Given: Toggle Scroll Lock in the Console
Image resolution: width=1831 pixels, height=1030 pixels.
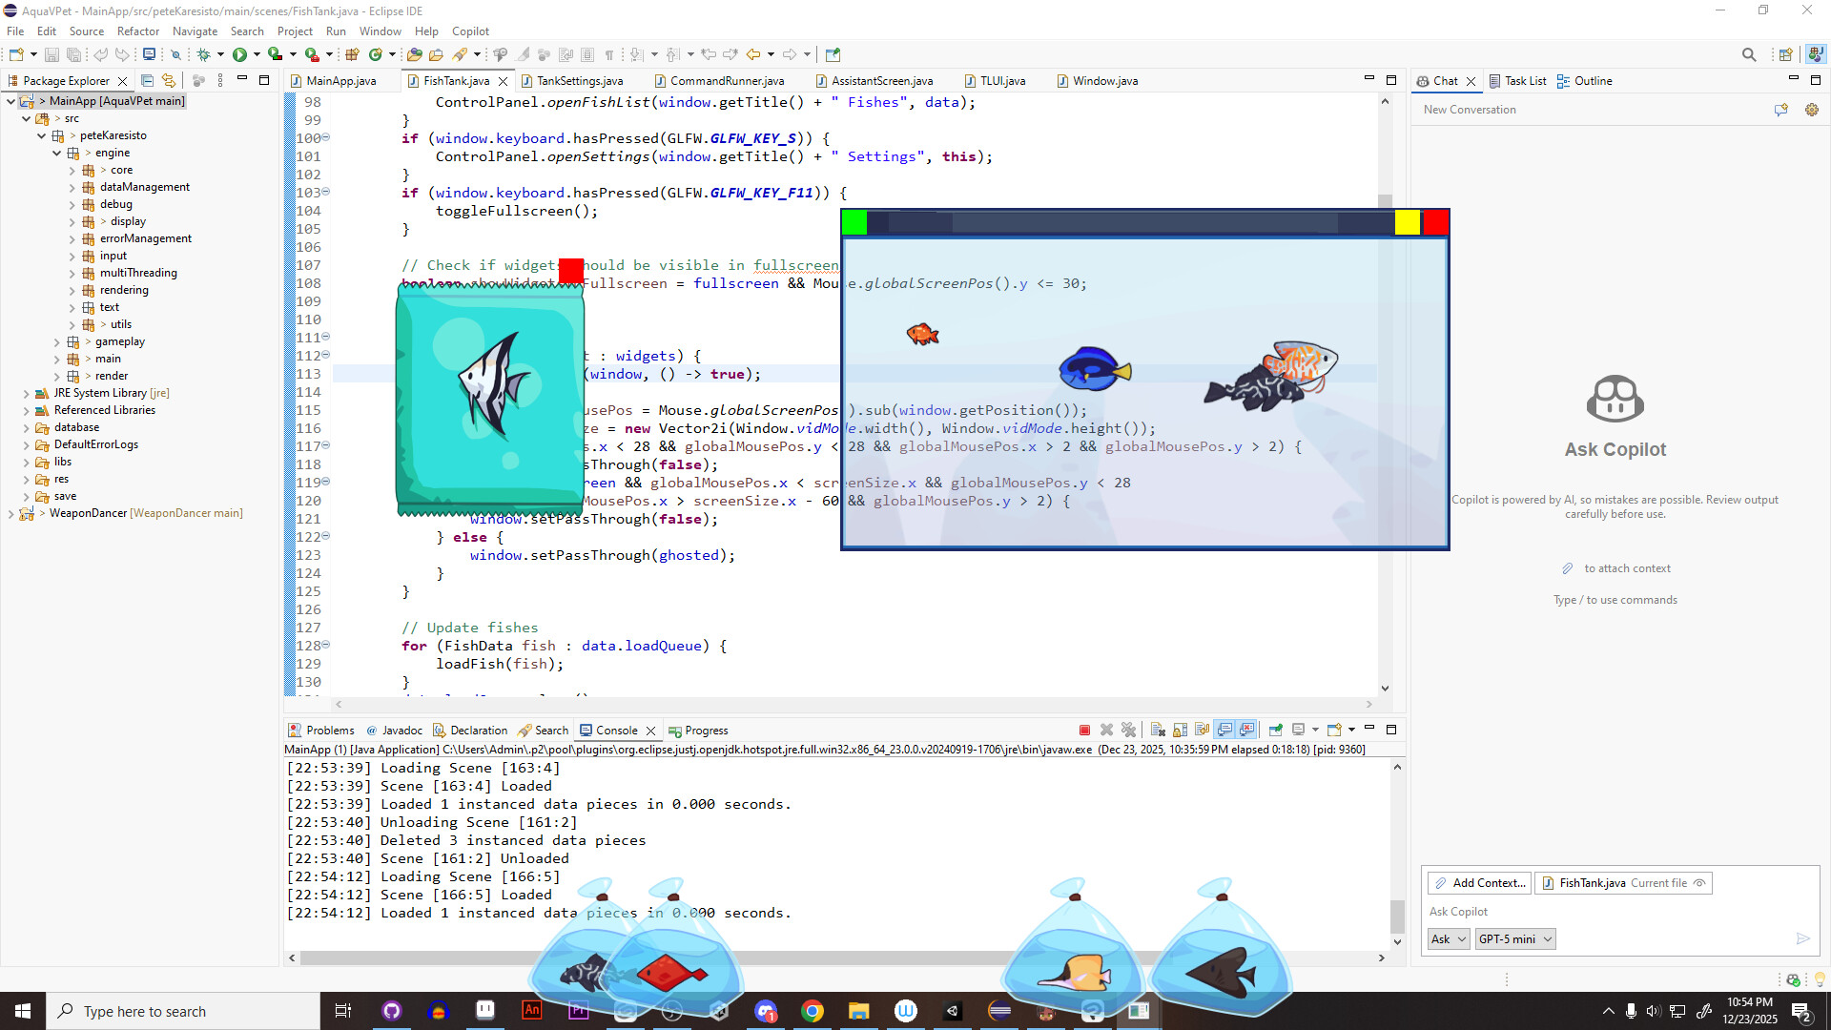Looking at the screenshot, I should coord(1180,730).
